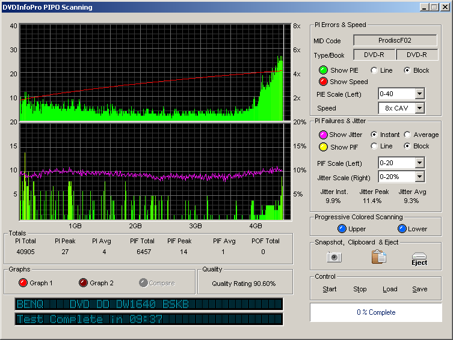Click the Save control button
The image size is (453, 340).
tap(419, 289)
